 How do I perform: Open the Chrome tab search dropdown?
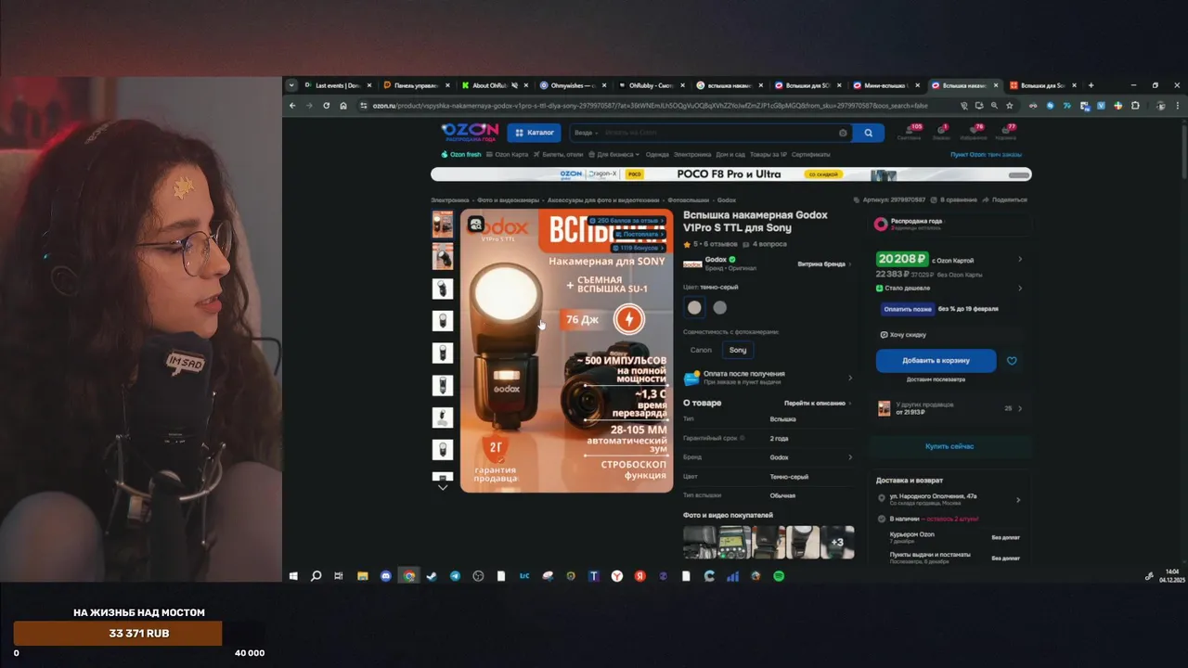click(x=291, y=85)
